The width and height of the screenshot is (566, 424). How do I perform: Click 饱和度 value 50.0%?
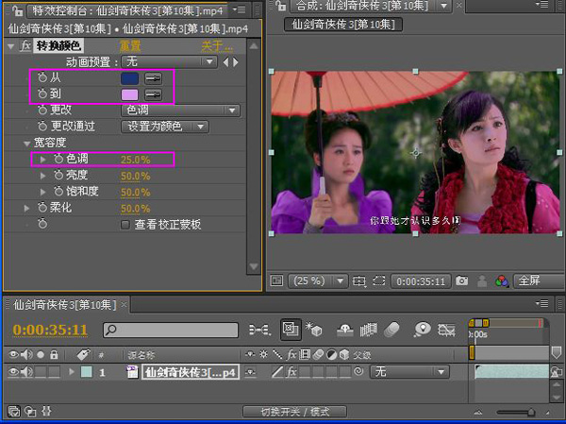click(135, 193)
